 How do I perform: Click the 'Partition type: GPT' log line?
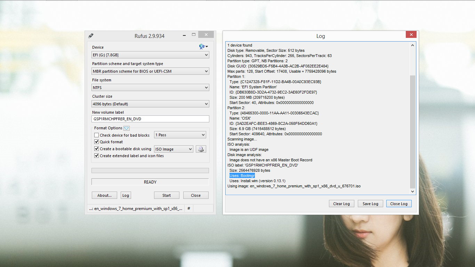257,61
